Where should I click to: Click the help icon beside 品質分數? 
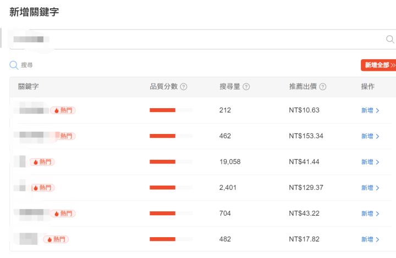184,87
